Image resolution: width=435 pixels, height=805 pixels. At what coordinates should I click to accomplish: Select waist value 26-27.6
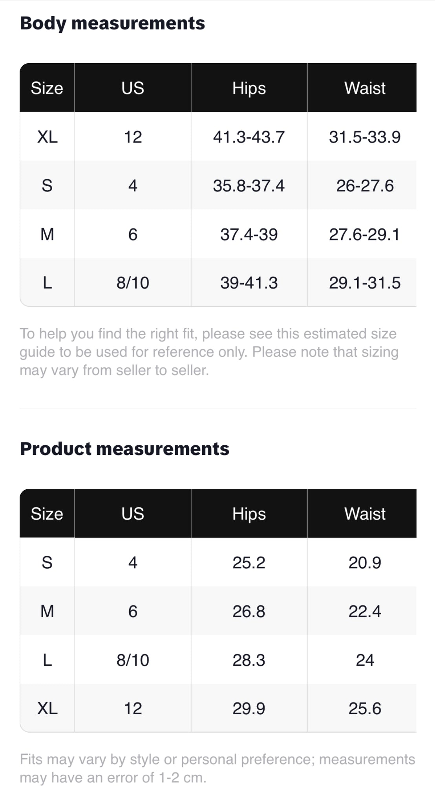click(365, 186)
